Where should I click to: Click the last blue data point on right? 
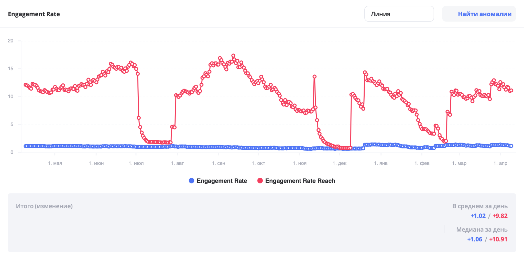pyautogui.click(x=511, y=146)
